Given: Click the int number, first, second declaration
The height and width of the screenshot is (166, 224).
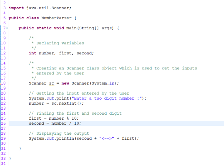Looking at the screenshot, I should [x=61, y=53].
